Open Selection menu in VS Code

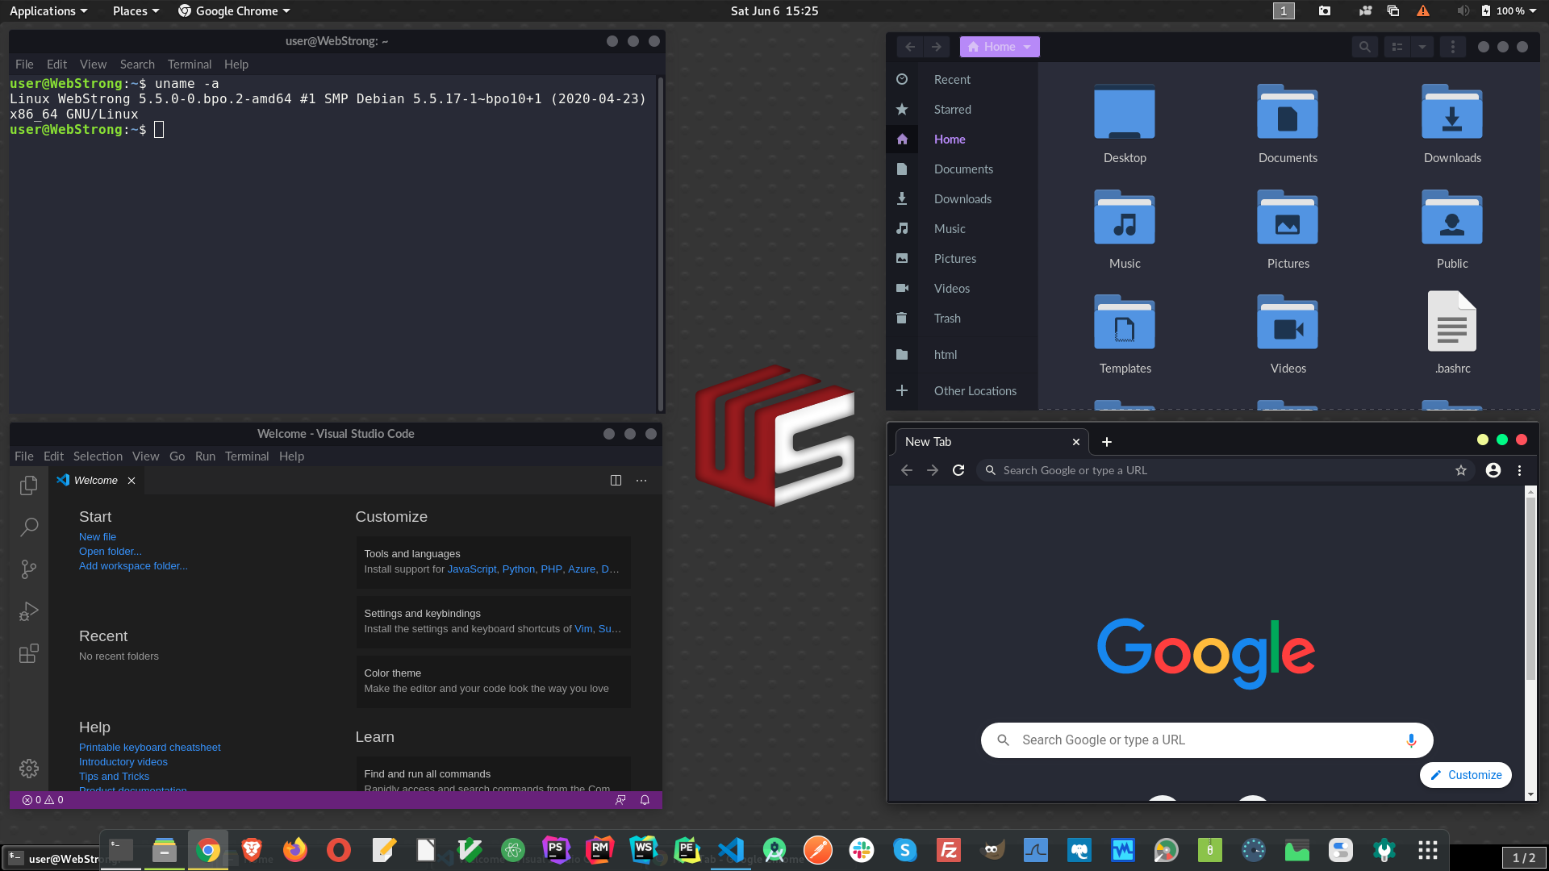coord(98,456)
